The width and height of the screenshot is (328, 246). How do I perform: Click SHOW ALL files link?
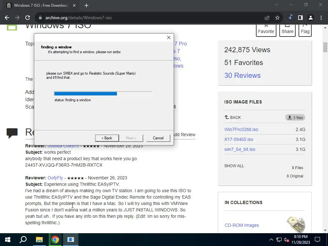pyautogui.click(x=234, y=166)
